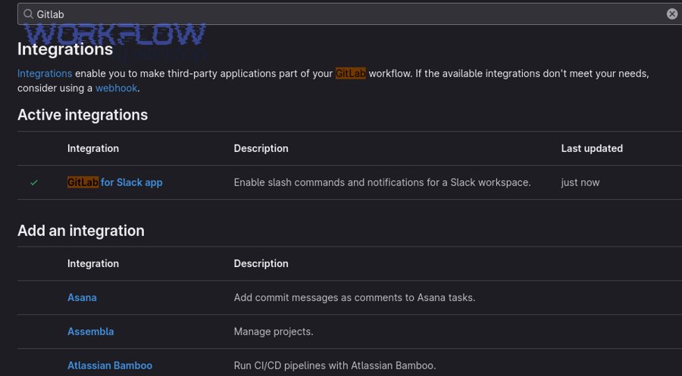Select 'Add commit messages as comments' description

[x=355, y=297]
